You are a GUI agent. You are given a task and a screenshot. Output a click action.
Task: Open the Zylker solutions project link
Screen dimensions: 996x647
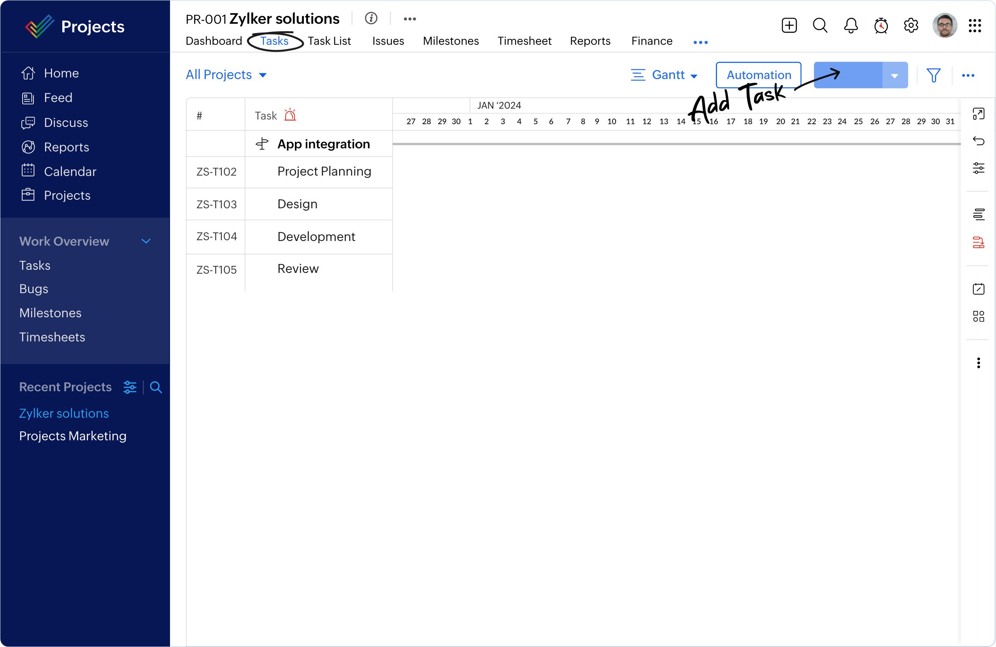pyautogui.click(x=64, y=413)
